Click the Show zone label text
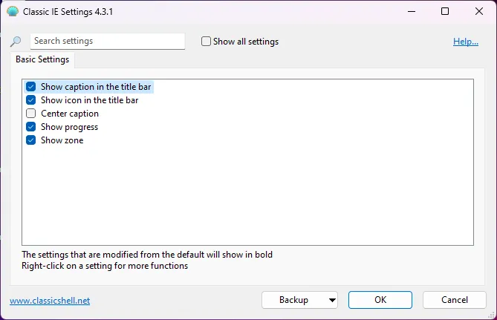The width and height of the screenshot is (497, 320). pos(62,140)
